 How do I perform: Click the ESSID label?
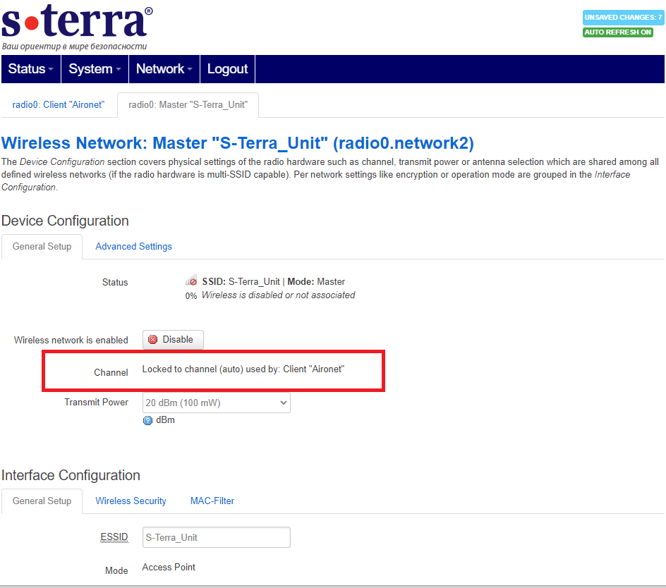coord(114,537)
